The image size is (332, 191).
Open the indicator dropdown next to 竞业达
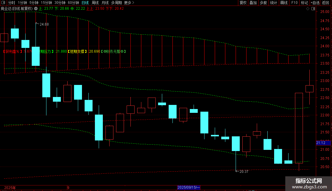click(x=36, y=9)
